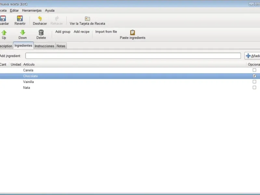Move ingredient Down with green arrow
The height and width of the screenshot is (195, 260).
click(x=22, y=32)
